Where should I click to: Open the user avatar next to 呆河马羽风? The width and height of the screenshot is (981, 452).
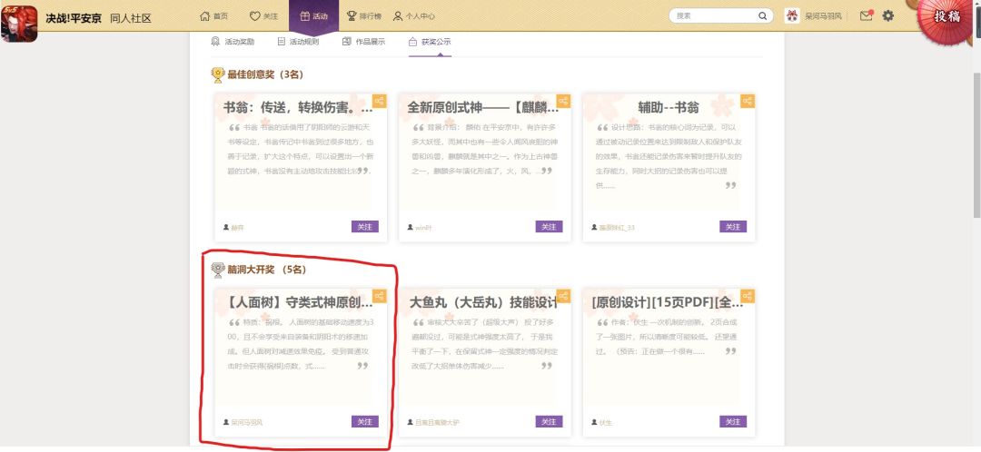click(792, 16)
